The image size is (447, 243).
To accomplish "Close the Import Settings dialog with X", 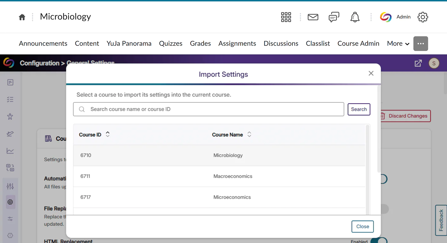I will coord(371,74).
